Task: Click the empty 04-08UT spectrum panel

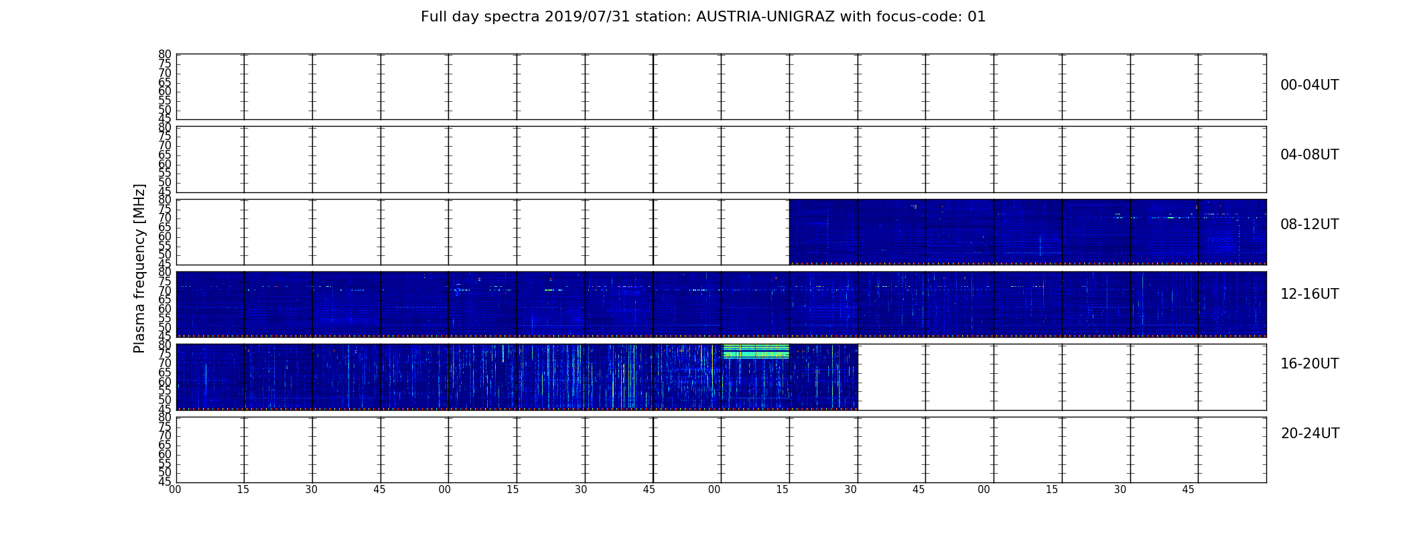Action: pyautogui.click(x=721, y=159)
